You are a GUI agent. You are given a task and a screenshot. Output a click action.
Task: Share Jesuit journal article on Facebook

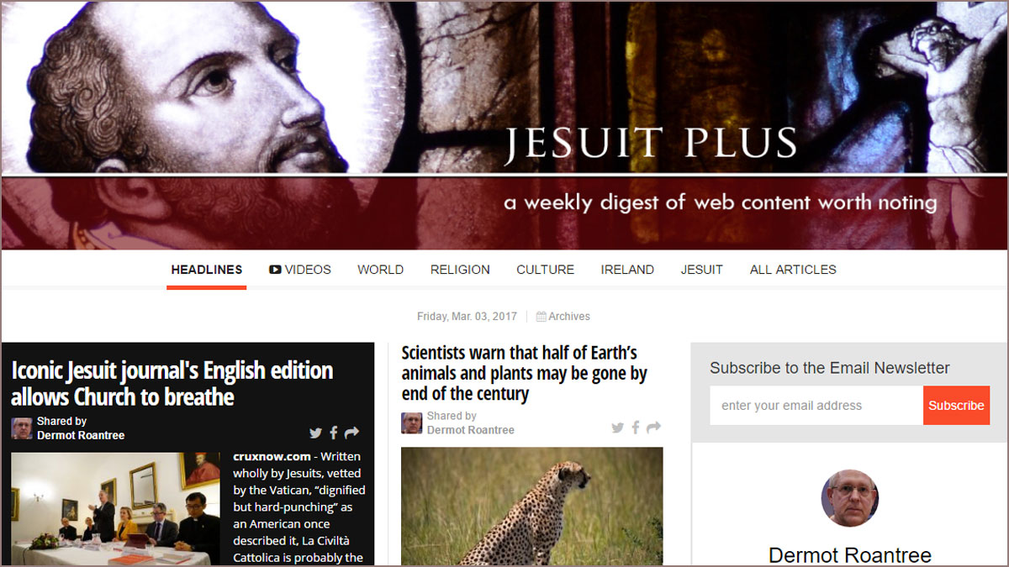tap(334, 433)
